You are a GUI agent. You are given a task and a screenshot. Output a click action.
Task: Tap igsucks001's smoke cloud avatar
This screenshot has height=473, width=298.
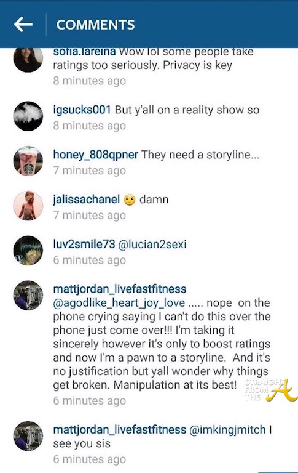[x=28, y=116]
